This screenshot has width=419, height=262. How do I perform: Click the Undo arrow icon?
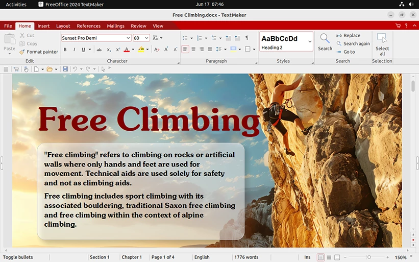75,69
